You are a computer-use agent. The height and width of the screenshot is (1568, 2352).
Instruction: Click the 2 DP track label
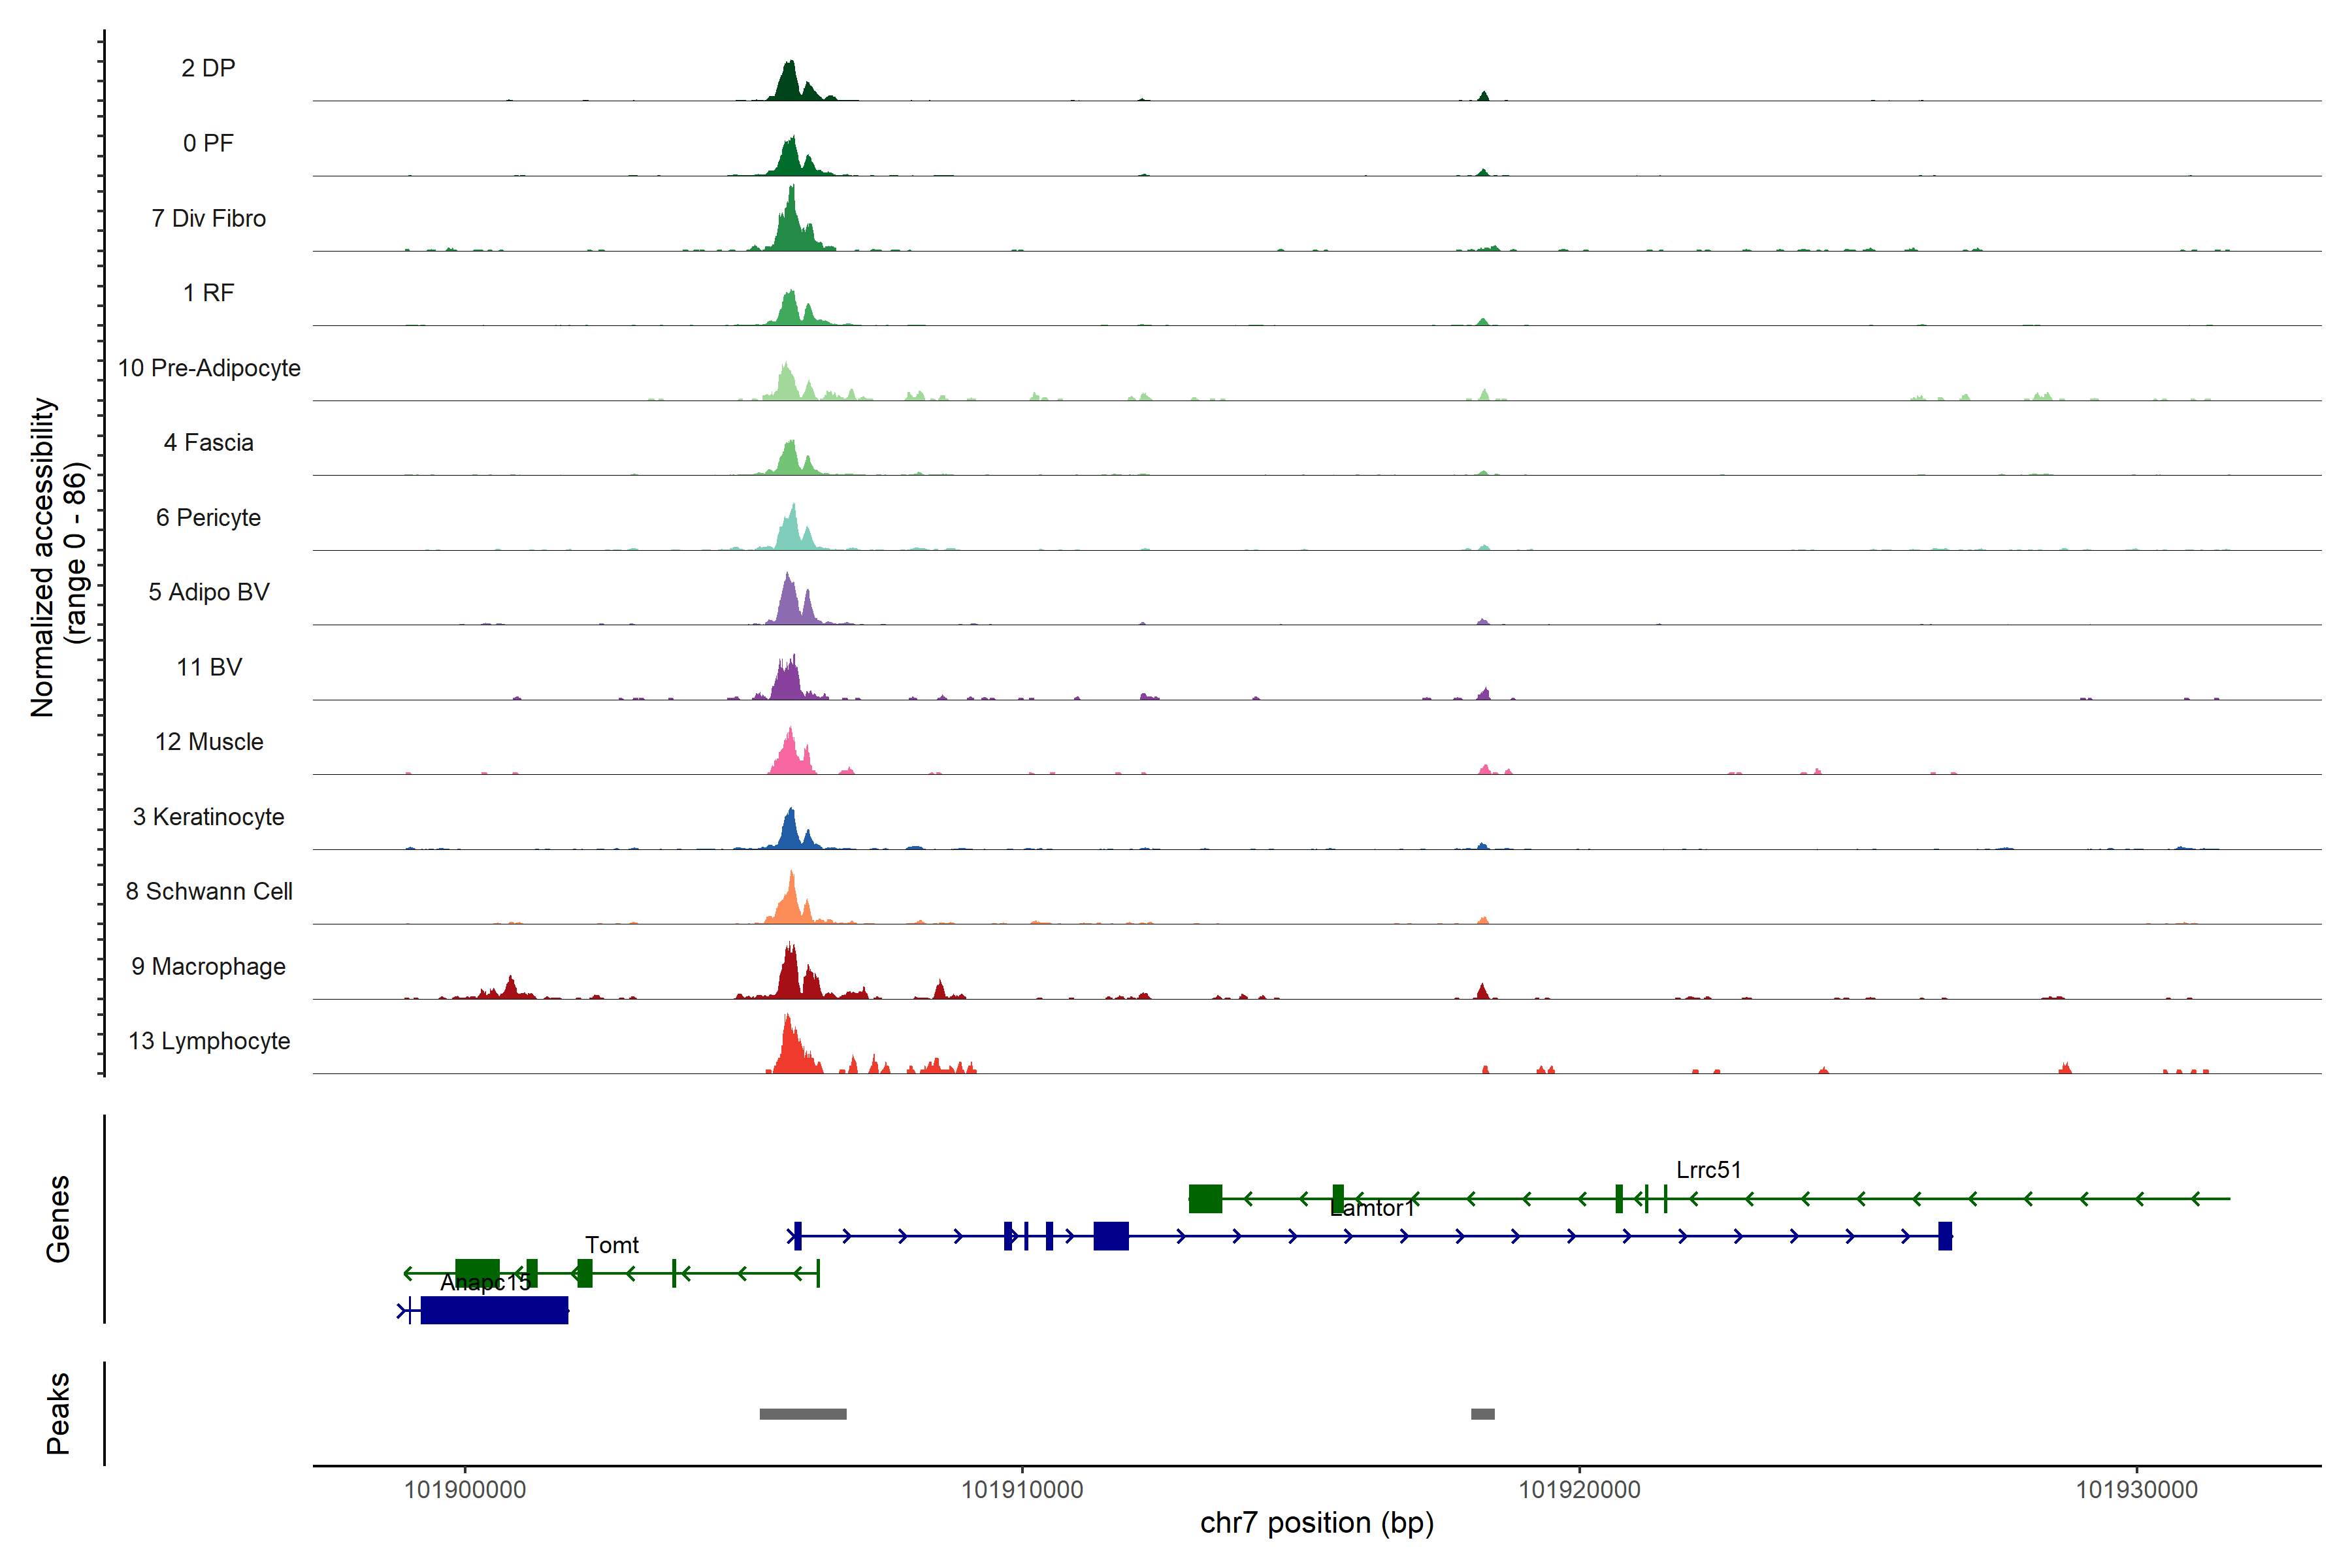coord(208,68)
